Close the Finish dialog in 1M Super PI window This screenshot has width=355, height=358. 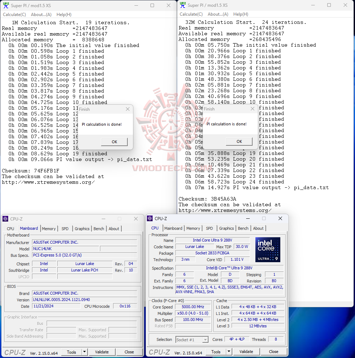coord(128,109)
